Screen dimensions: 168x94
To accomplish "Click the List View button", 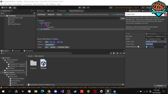I will click(41, 15).
